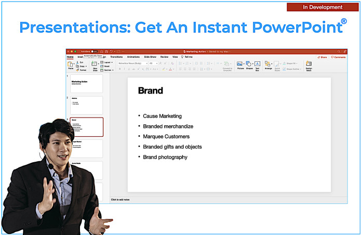Click the Picture insert icon
The height and width of the screenshot is (235, 361).
click(240, 64)
